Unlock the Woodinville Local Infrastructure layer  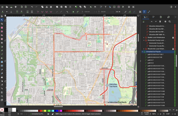[x=173, y=49]
